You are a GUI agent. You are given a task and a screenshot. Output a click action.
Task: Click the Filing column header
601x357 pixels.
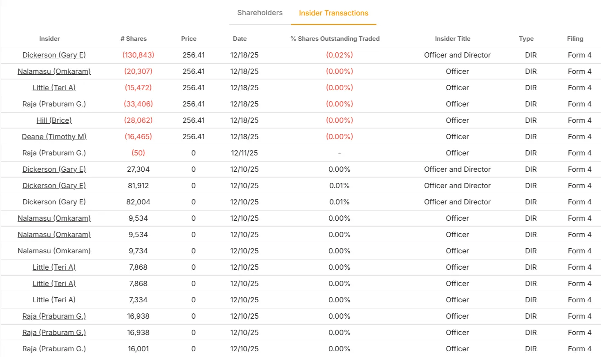[x=575, y=39]
